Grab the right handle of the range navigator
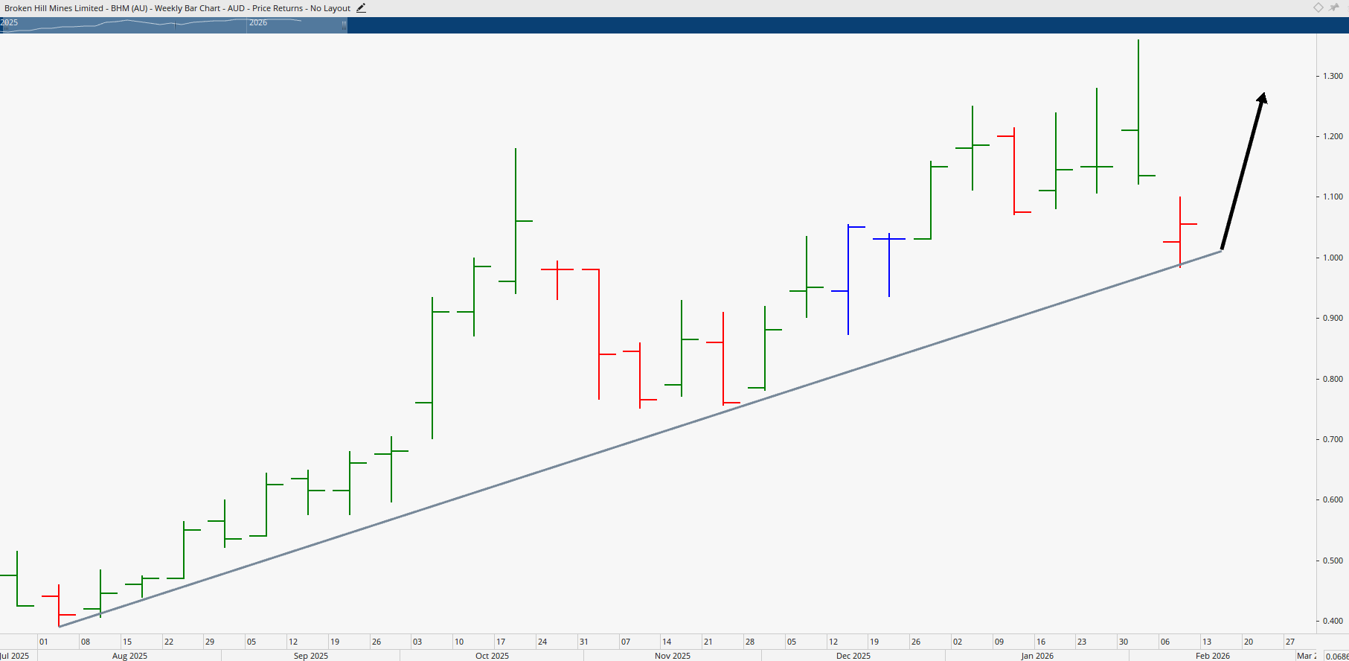Image resolution: width=1349 pixels, height=661 pixels. [344, 25]
